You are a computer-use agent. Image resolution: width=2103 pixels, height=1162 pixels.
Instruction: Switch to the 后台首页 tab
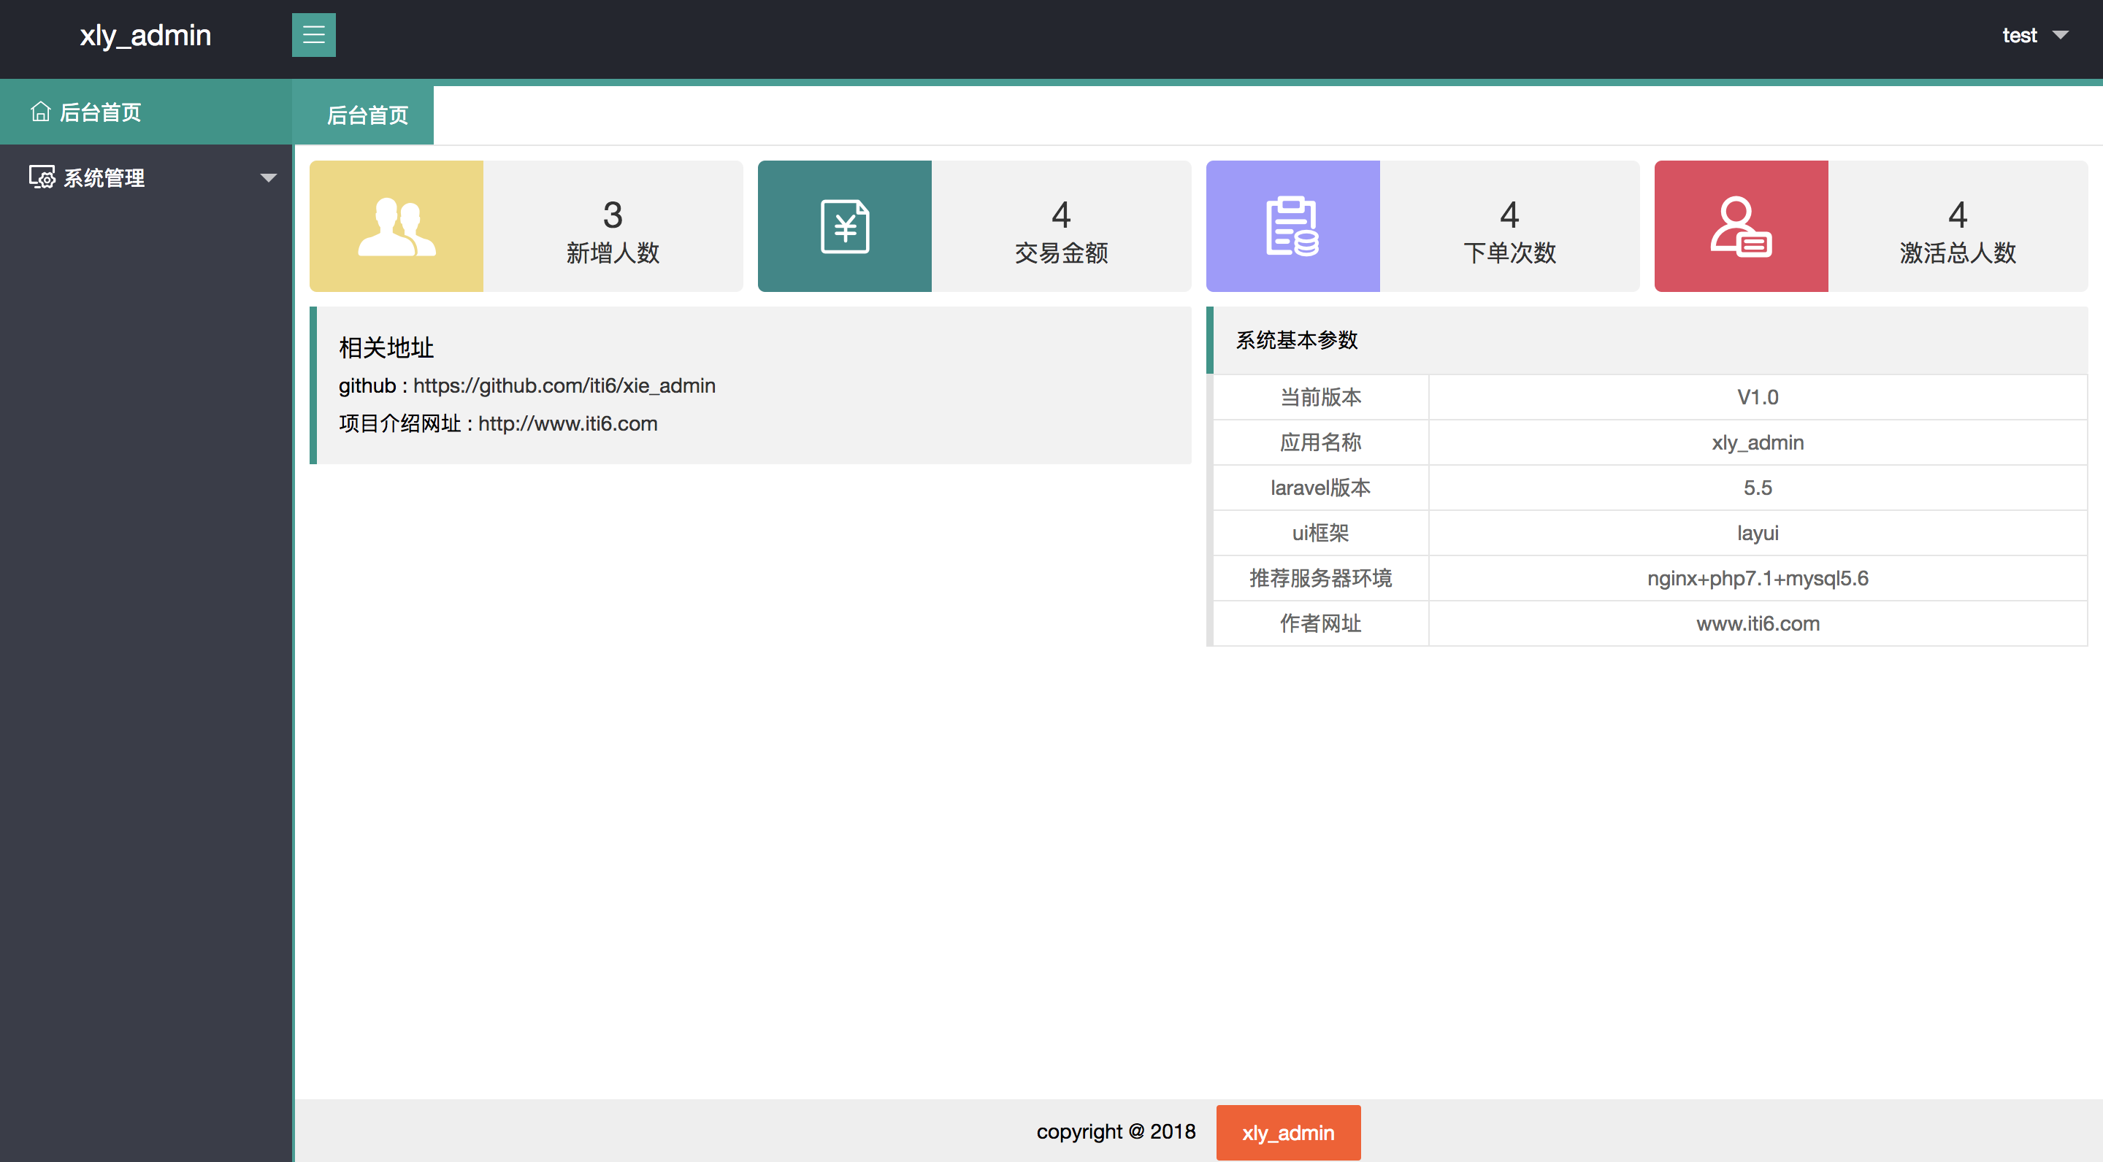(367, 115)
